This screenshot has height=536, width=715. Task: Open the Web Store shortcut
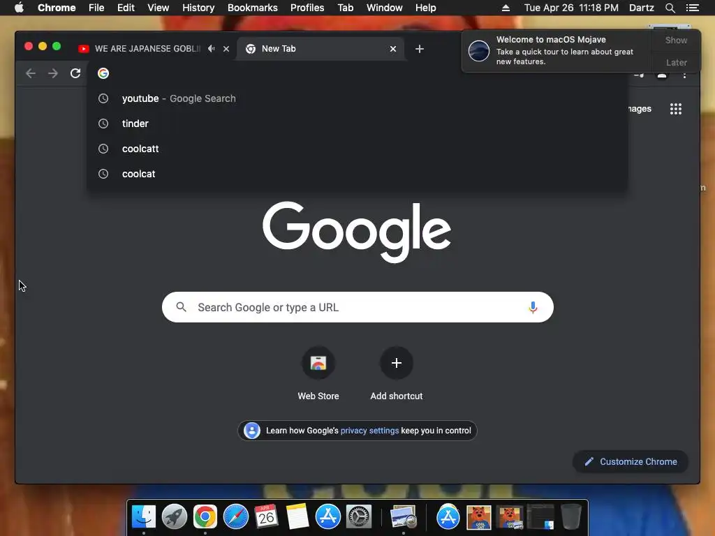[318, 363]
